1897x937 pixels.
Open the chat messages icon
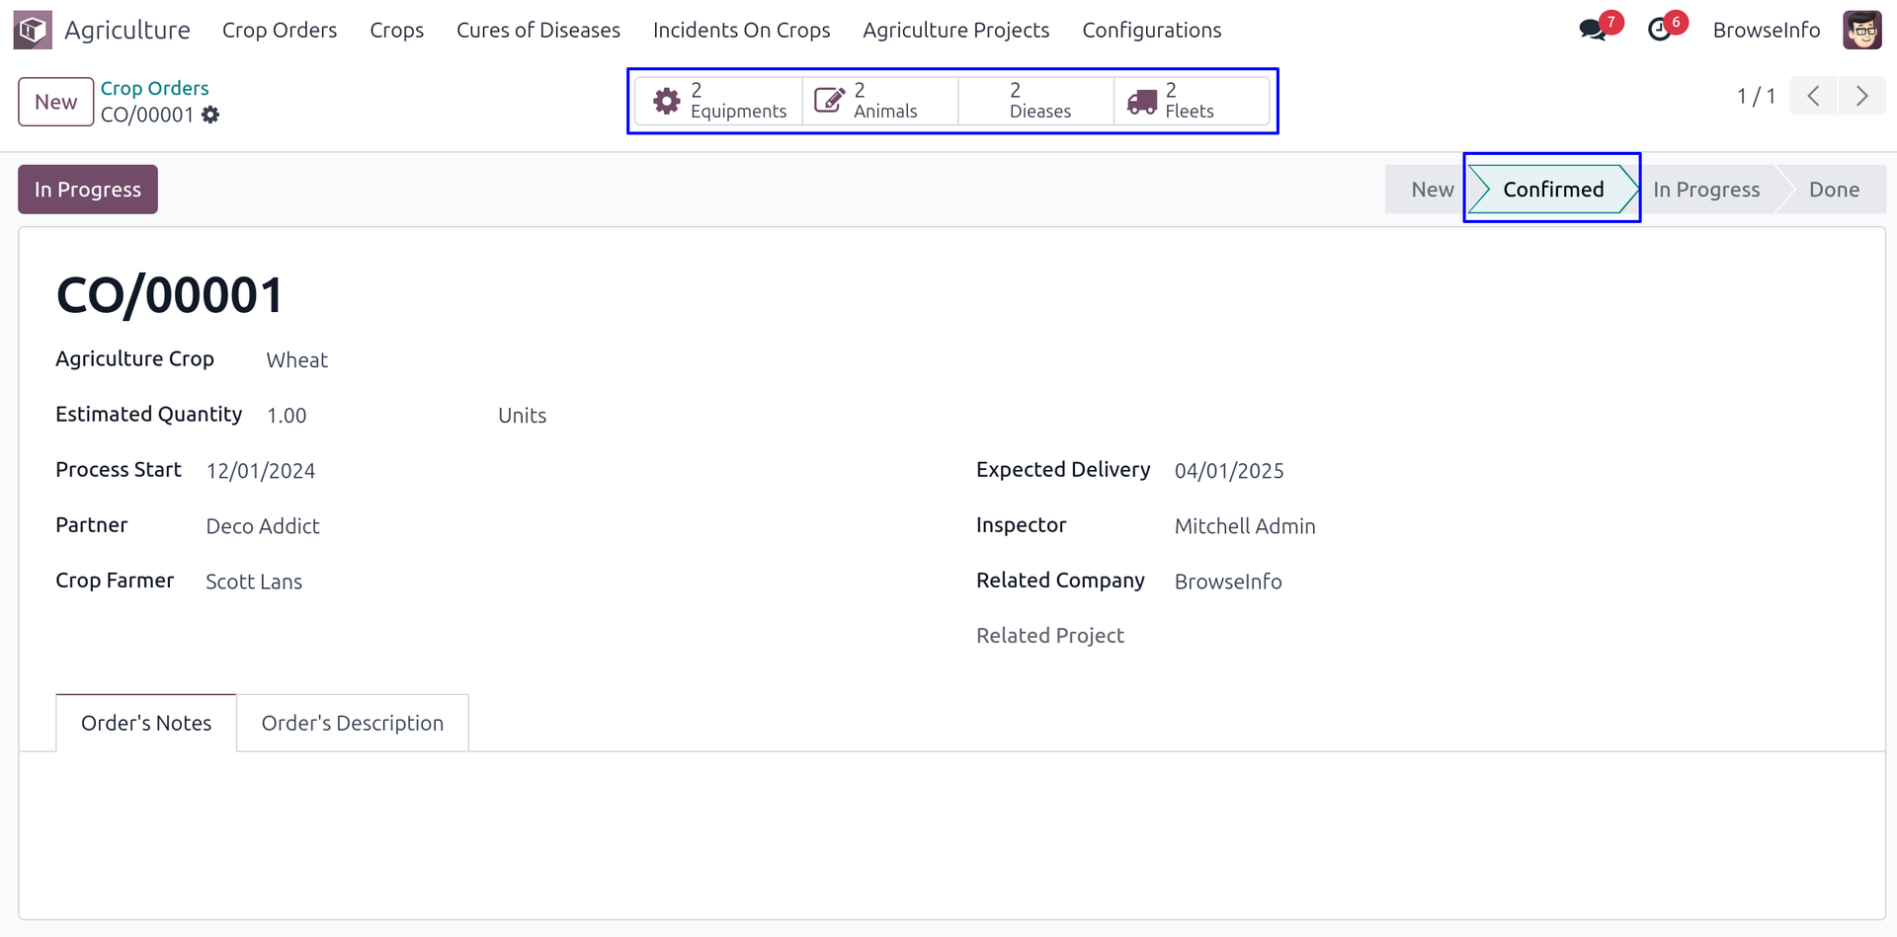(1593, 30)
